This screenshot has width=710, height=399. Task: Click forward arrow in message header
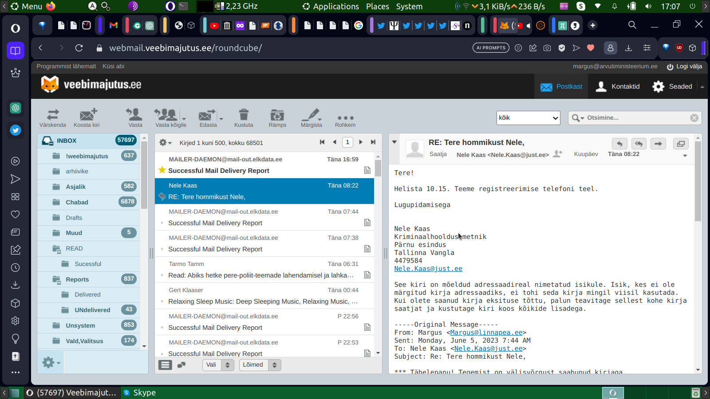tap(658, 144)
